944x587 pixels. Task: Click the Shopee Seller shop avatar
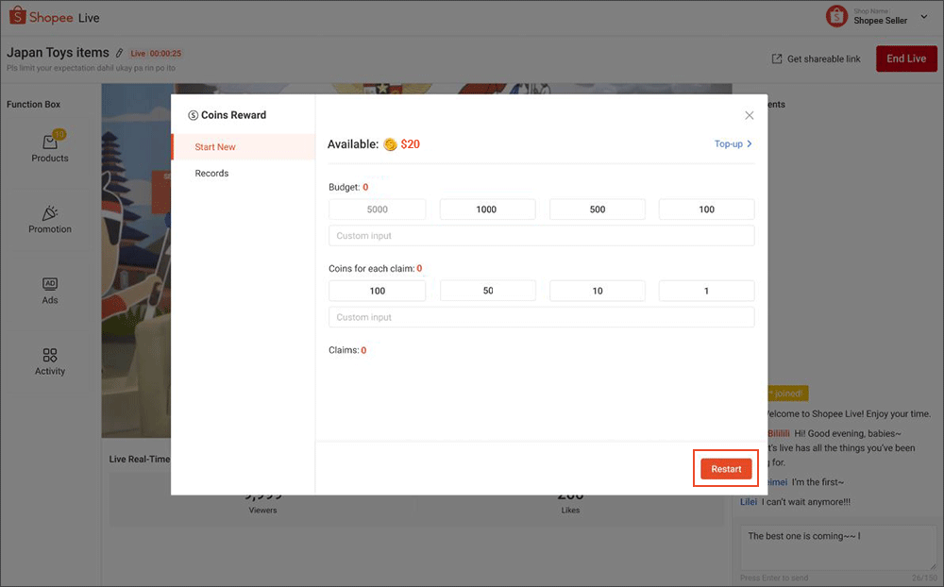click(x=836, y=16)
